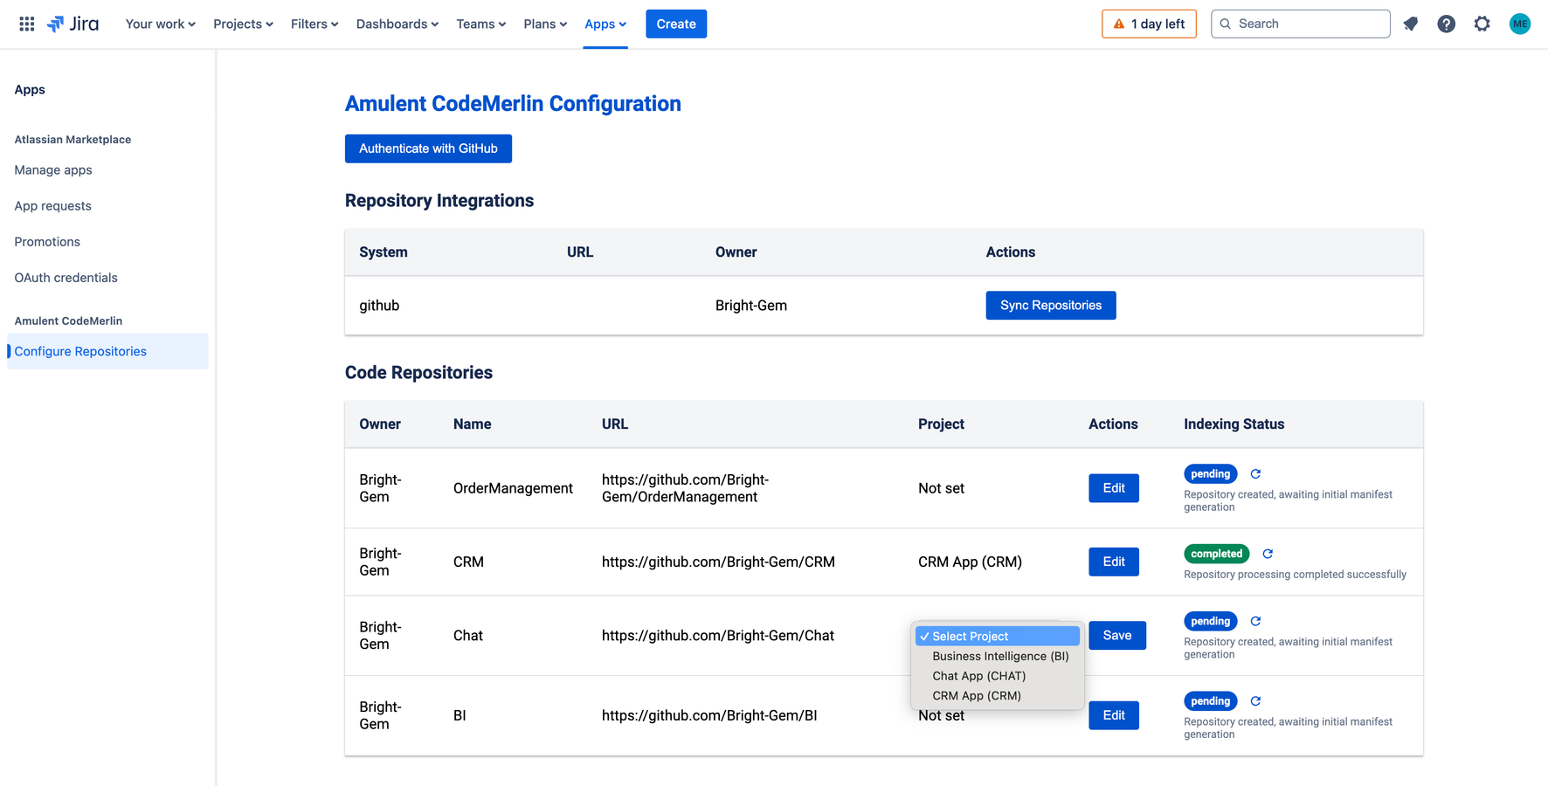
Task: Refresh indexing status for BI repository
Action: coord(1255,701)
